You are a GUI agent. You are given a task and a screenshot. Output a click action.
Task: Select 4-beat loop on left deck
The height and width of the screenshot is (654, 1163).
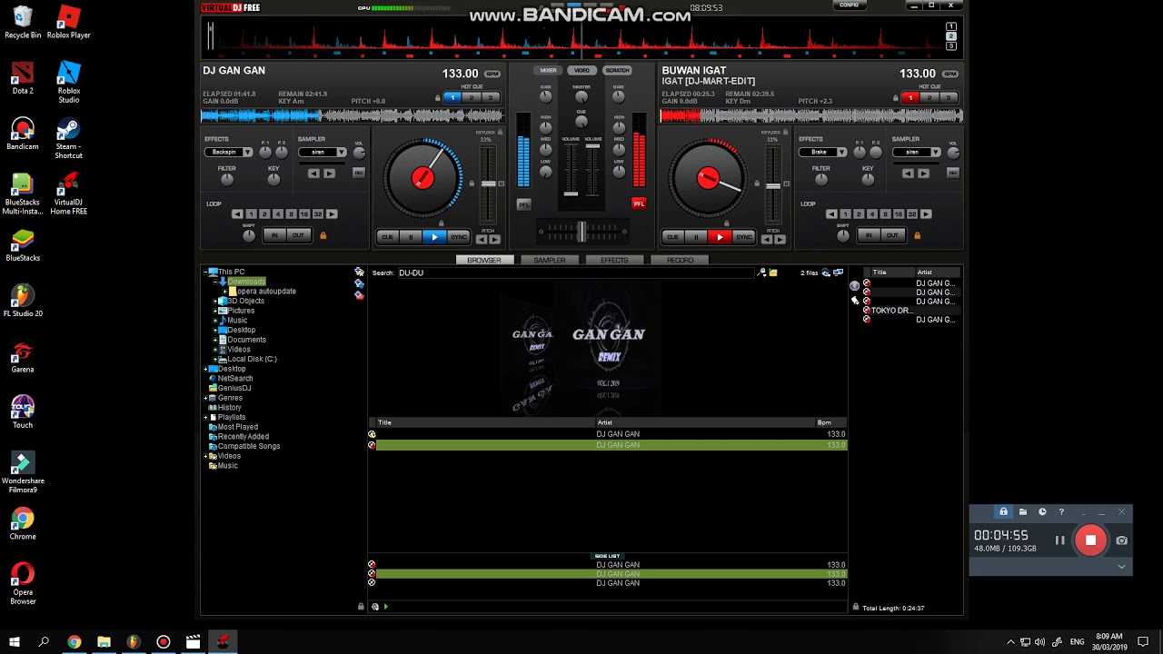(x=278, y=214)
